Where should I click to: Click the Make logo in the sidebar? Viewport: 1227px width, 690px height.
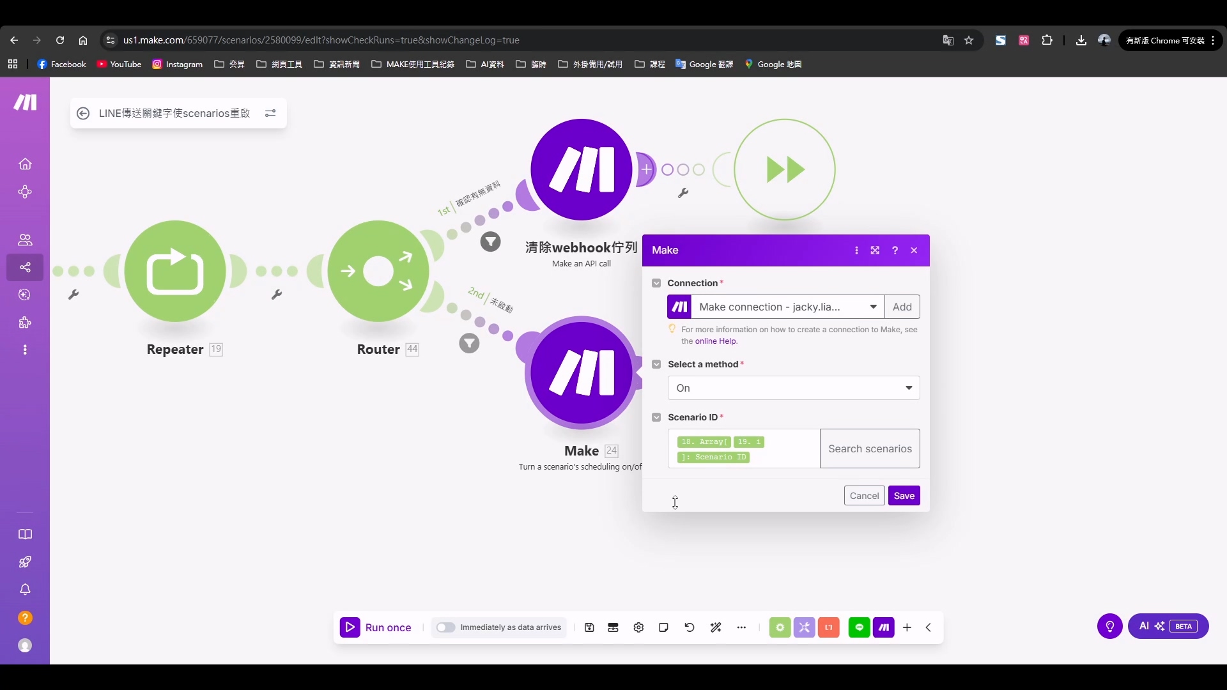coord(26,102)
